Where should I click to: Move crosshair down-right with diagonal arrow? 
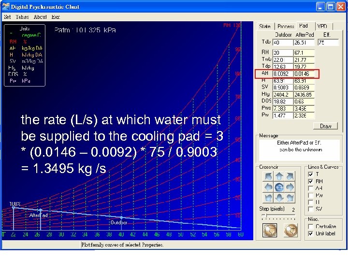point(290,198)
